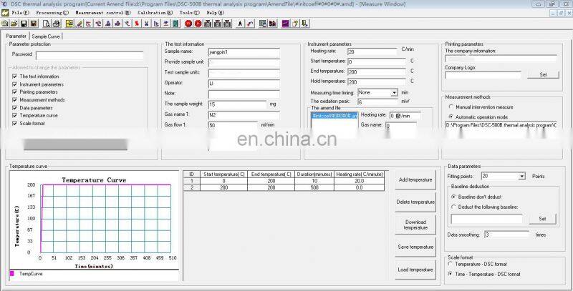The height and width of the screenshot is (291, 573).
Task: Switch to the Sample Curve tab
Action: click(46, 36)
